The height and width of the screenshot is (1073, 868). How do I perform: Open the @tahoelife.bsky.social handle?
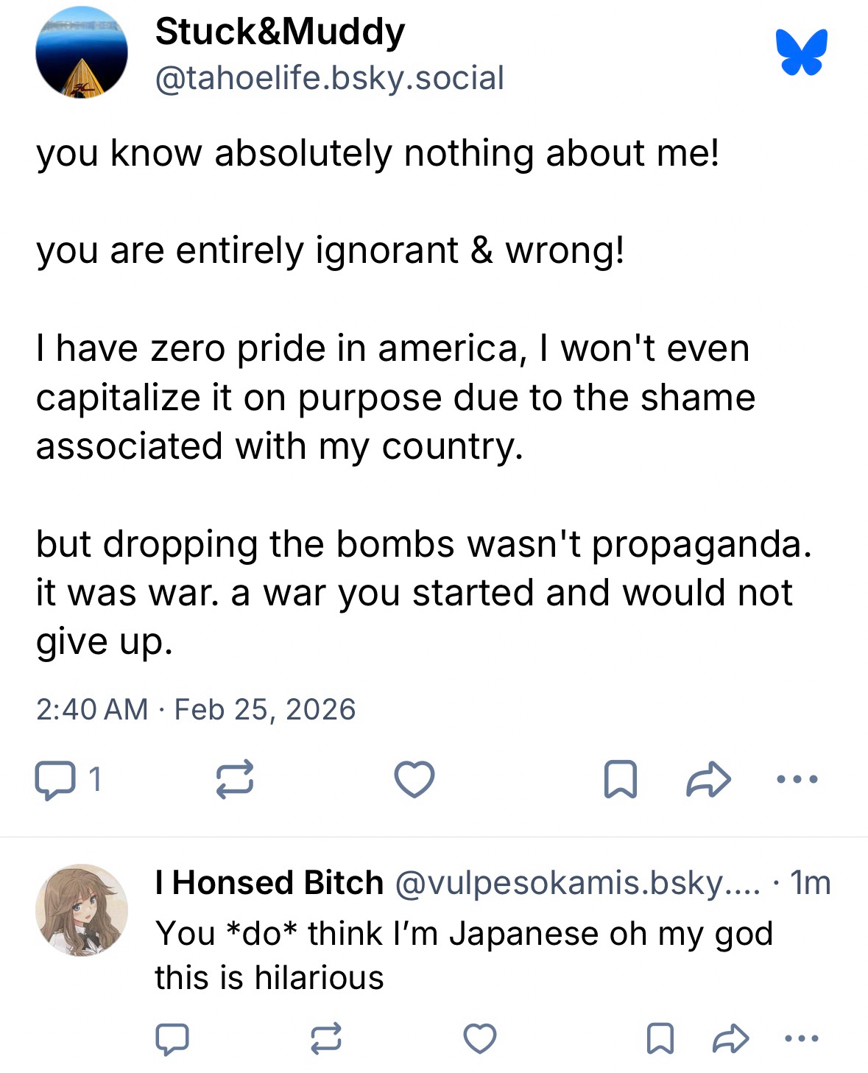click(329, 78)
